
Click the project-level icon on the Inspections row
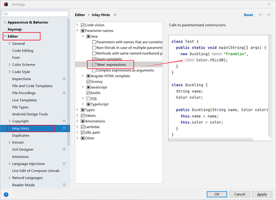pos(64,79)
